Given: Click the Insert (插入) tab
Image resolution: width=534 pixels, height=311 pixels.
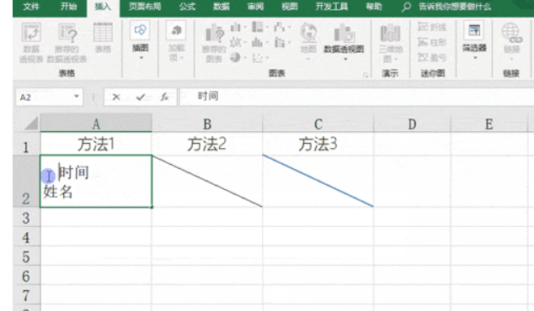Looking at the screenshot, I should [x=103, y=7].
